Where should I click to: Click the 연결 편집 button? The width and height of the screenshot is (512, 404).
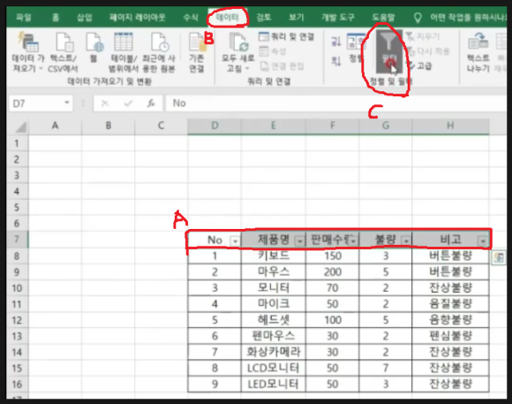[x=282, y=66]
